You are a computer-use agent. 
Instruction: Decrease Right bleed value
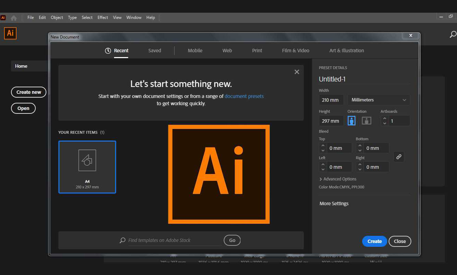point(360,169)
